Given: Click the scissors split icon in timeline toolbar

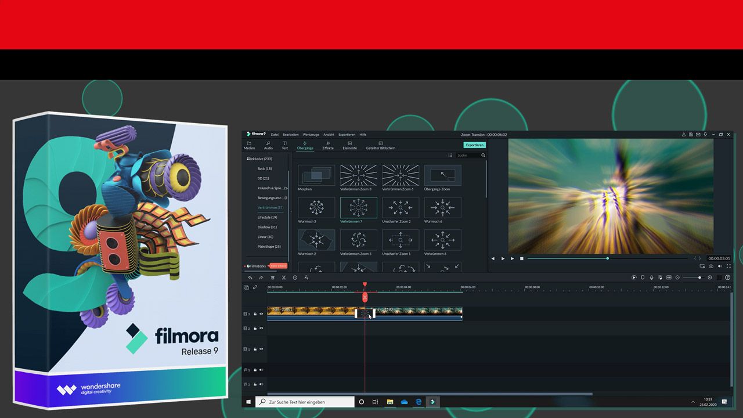Looking at the screenshot, I should (284, 278).
